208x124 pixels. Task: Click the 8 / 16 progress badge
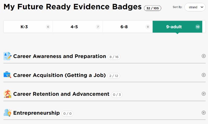pos(114,57)
